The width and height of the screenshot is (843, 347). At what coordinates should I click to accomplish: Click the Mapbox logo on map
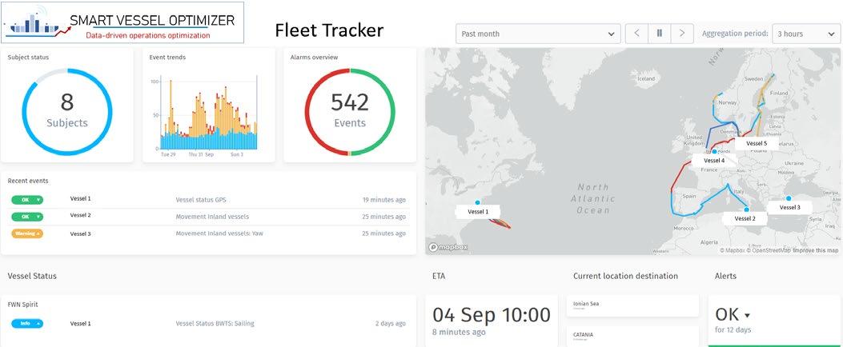click(x=448, y=248)
